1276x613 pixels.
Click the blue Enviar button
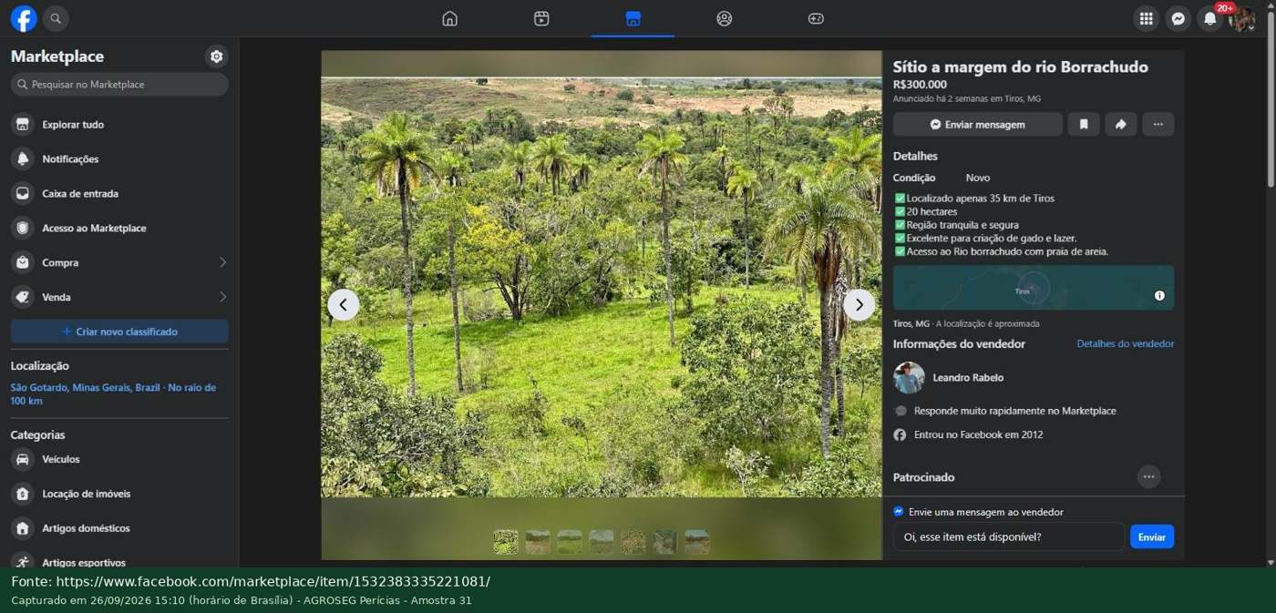(x=1152, y=537)
